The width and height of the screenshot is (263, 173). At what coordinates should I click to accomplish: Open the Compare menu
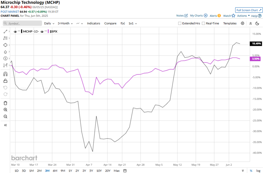pos(110,23)
